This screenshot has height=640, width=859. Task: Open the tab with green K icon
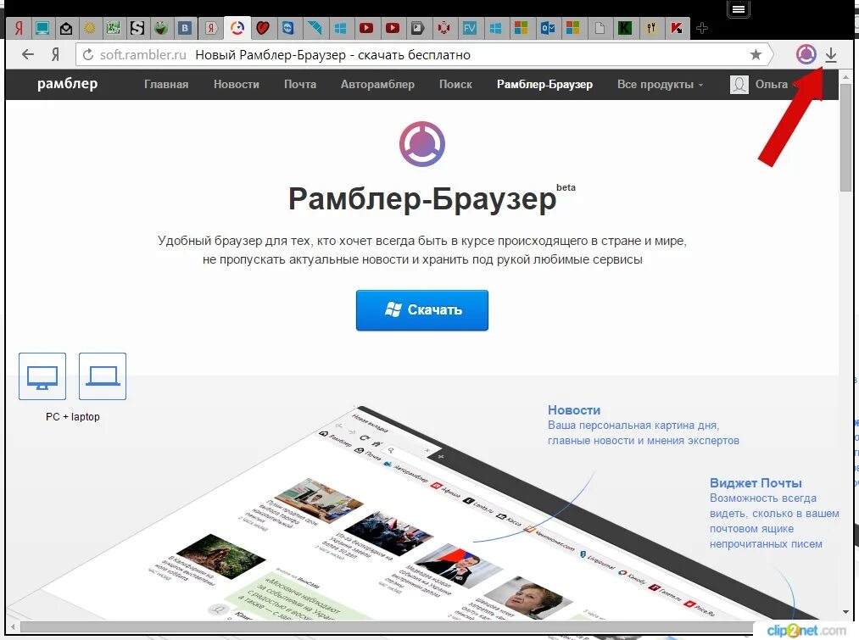pos(625,28)
